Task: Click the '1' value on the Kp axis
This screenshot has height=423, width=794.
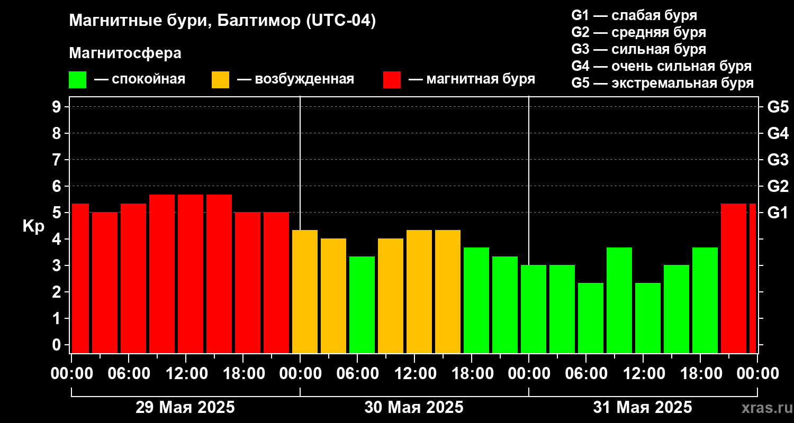Action: [58, 319]
